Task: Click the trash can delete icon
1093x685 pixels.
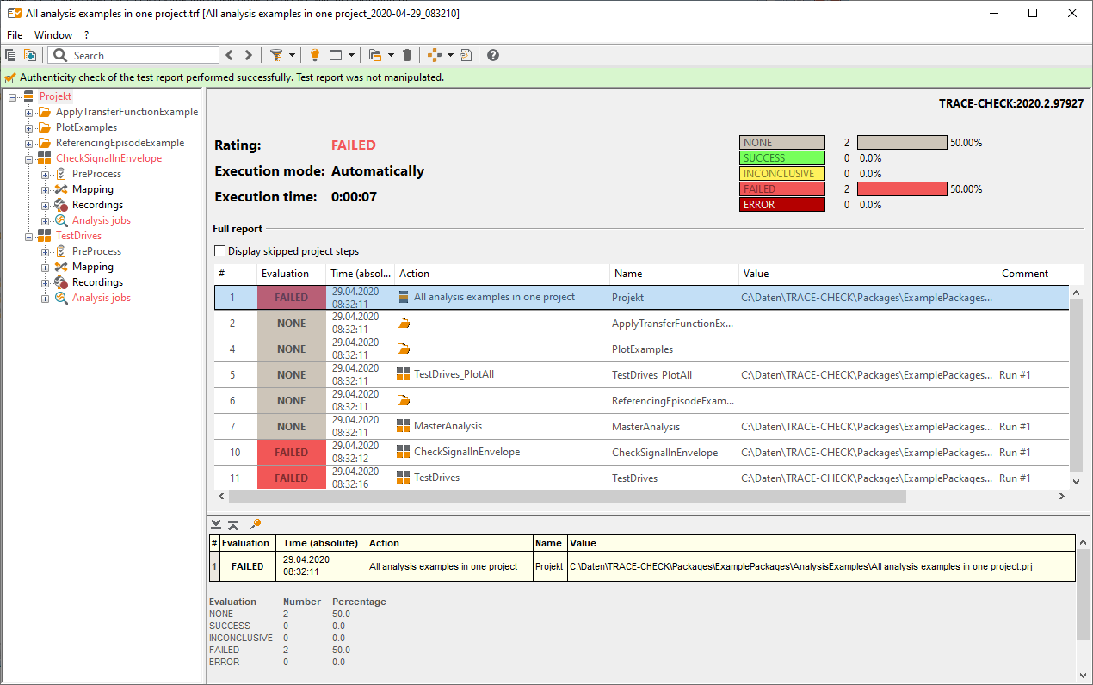Action: tap(407, 55)
